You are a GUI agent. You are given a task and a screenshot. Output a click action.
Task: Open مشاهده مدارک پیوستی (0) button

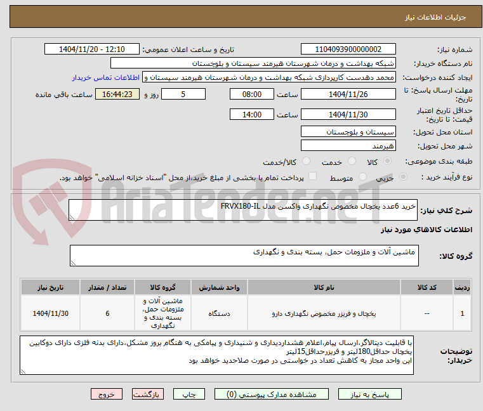point(272,394)
